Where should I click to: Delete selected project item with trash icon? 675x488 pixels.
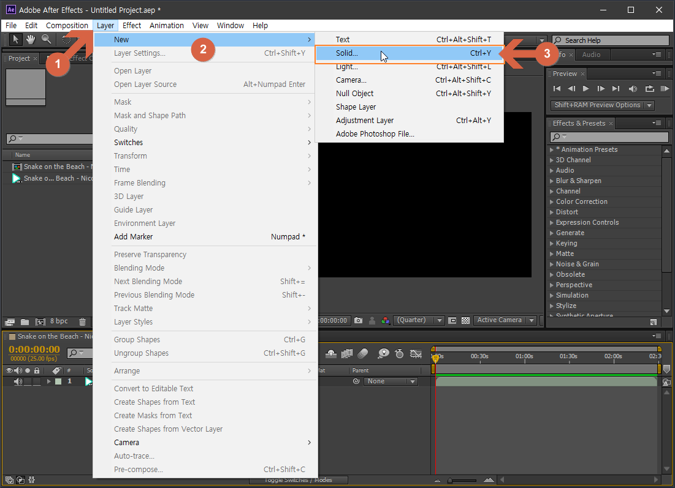(82, 321)
